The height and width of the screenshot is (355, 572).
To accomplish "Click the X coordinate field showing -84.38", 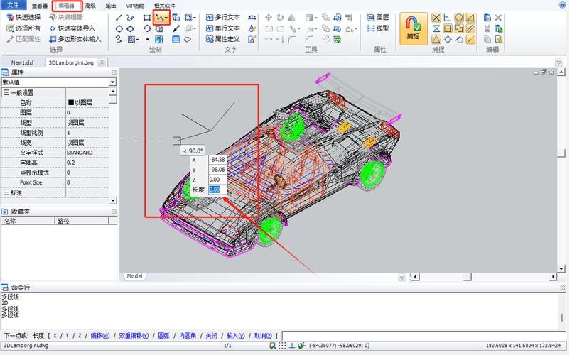I will tap(217, 160).
